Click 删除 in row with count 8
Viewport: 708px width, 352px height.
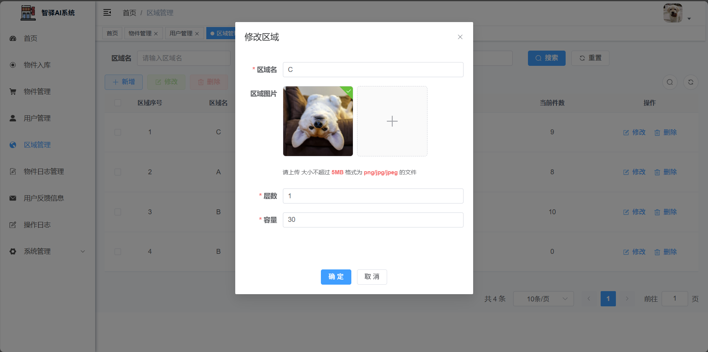click(x=666, y=172)
